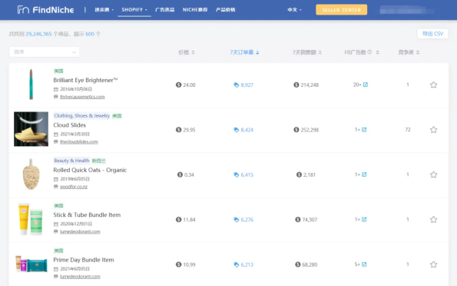
Task: Open Cloud Slides product title
Action: pos(70,125)
